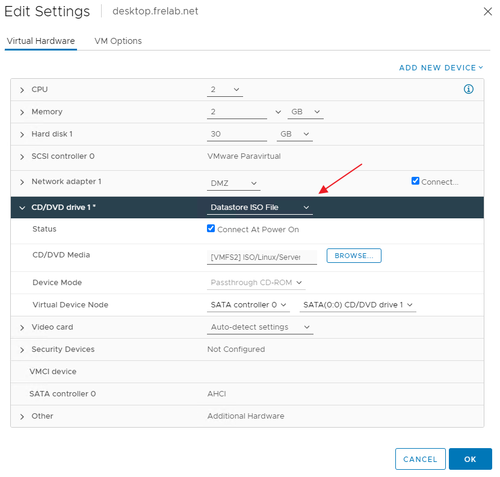
Task: Click the CPU info icon
Action: (x=468, y=89)
